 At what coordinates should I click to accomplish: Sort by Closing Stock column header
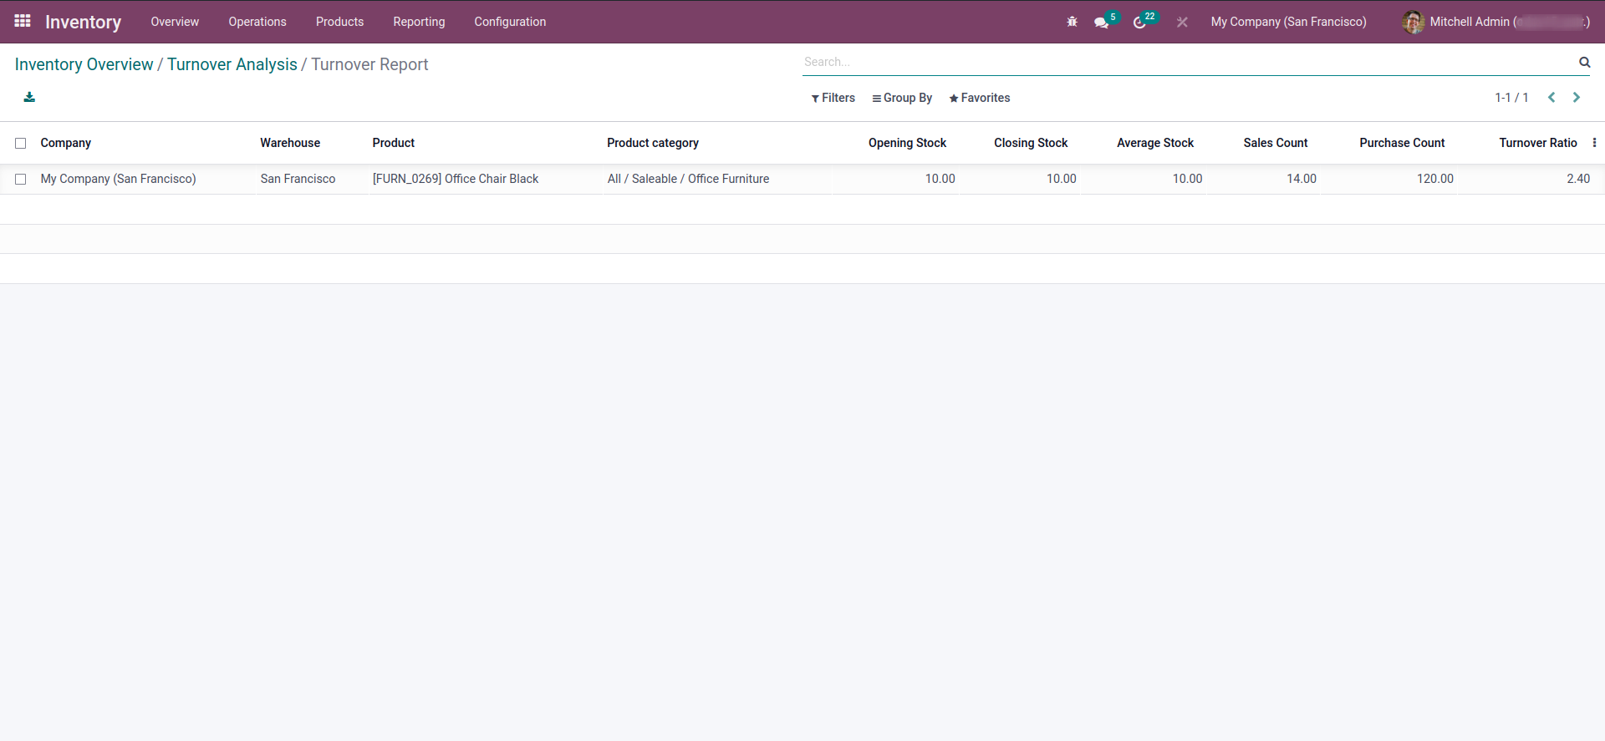point(1031,143)
